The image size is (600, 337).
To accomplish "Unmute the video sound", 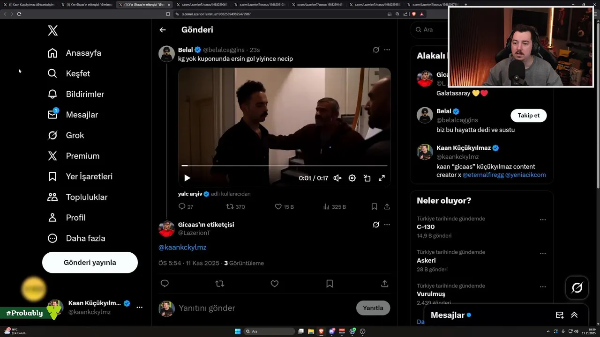I will click(x=337, y=178).
